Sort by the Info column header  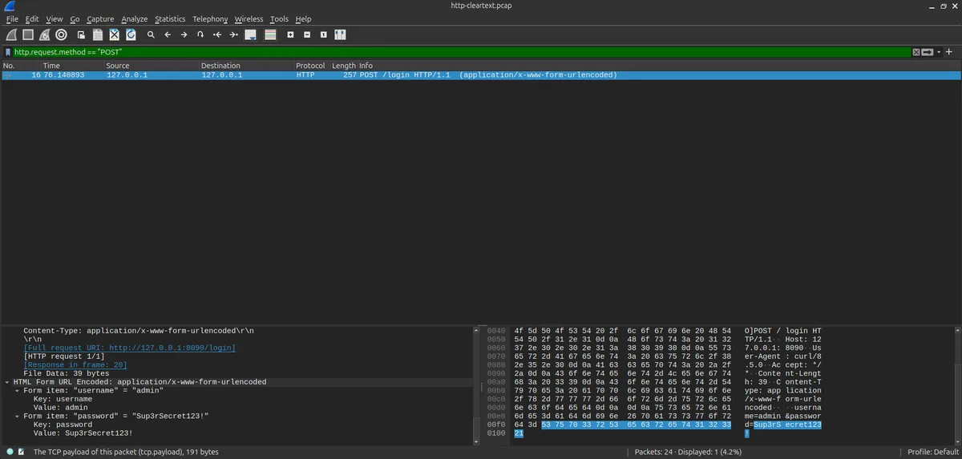click(658, 66)
